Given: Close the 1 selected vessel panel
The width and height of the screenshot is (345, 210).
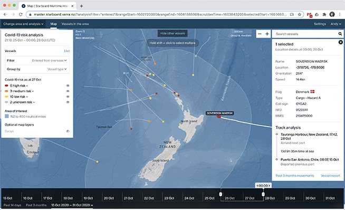Looking at the screenshot, I should (x=340, y=42).
